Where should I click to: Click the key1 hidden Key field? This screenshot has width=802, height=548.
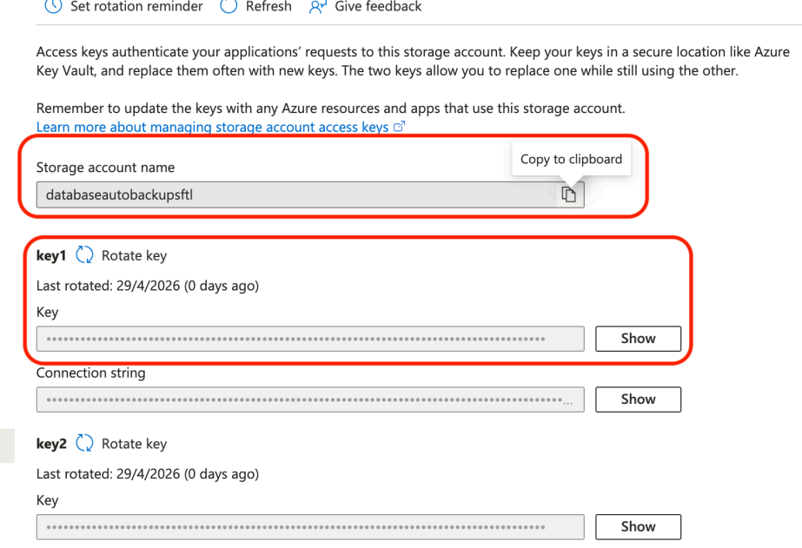click(309, 339)
